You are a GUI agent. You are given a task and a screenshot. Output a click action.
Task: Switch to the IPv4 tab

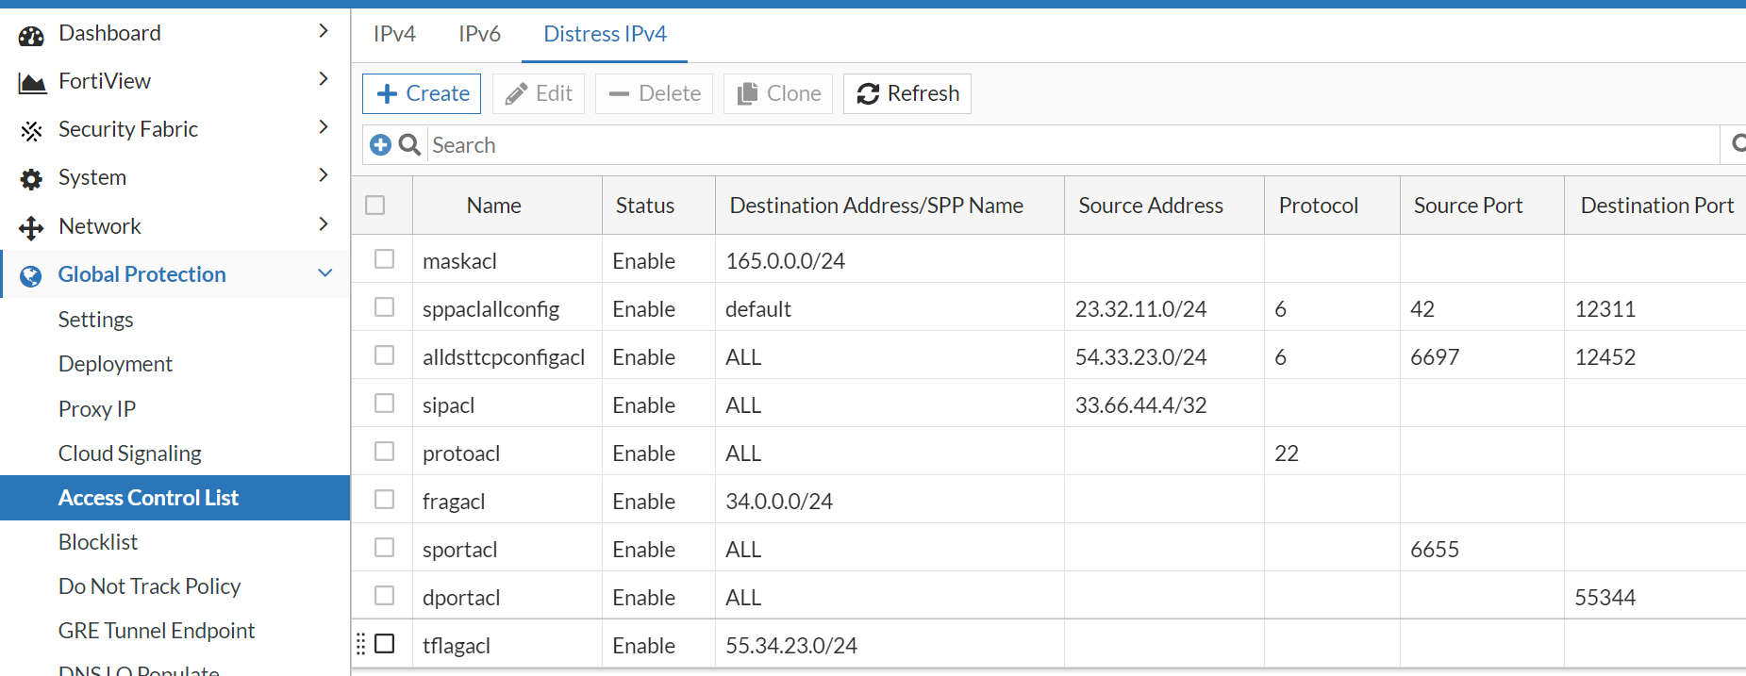[x=394, y=34]
